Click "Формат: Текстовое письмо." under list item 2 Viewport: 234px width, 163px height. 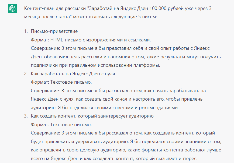pos(61,82)
